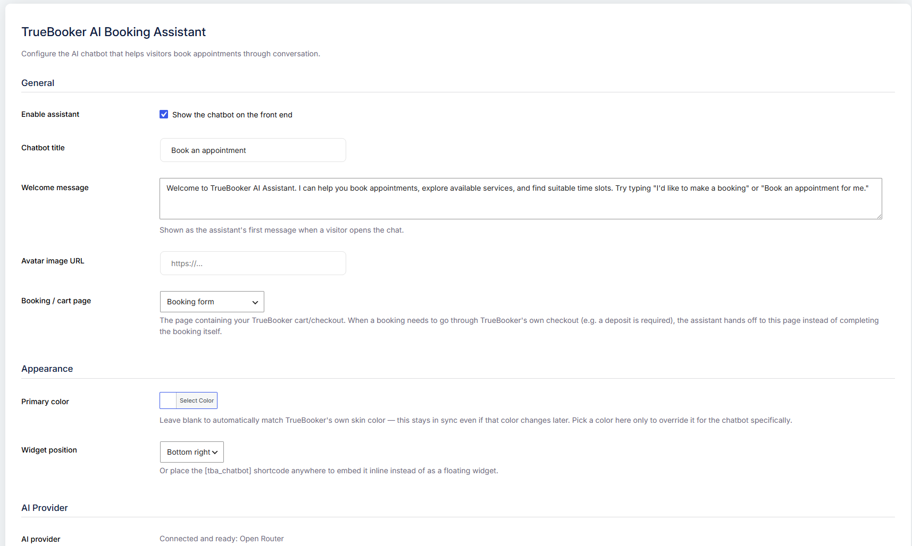The width and height of the screenshot is (912, 546).
Task: Click the Widget position label
Action: [49, 450]
